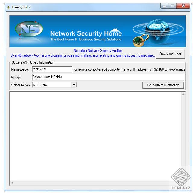This screenshot has height=196, width=196.
Task: Select the NDIS Info combo box
Action: coord(54,85)
